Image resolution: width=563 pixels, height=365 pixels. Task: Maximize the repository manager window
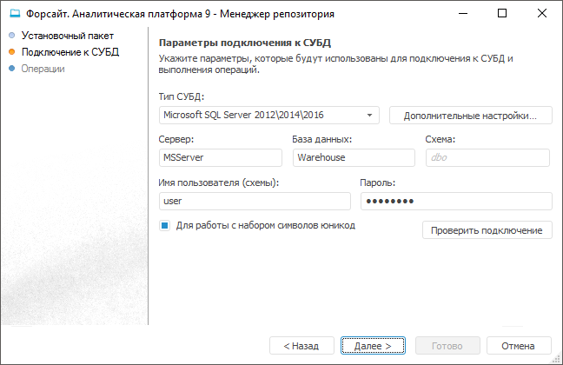(502, 14)
